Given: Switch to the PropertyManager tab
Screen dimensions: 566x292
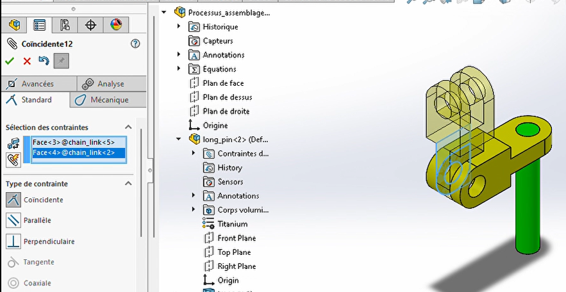Looking at the screenshot, I should 39,25.
